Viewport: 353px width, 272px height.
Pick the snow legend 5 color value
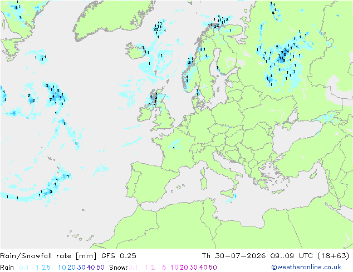pos(164,268)
